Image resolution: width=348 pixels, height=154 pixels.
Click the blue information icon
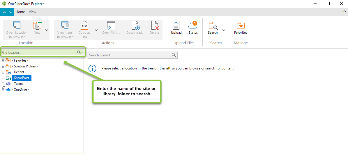(x=92, y=69)
